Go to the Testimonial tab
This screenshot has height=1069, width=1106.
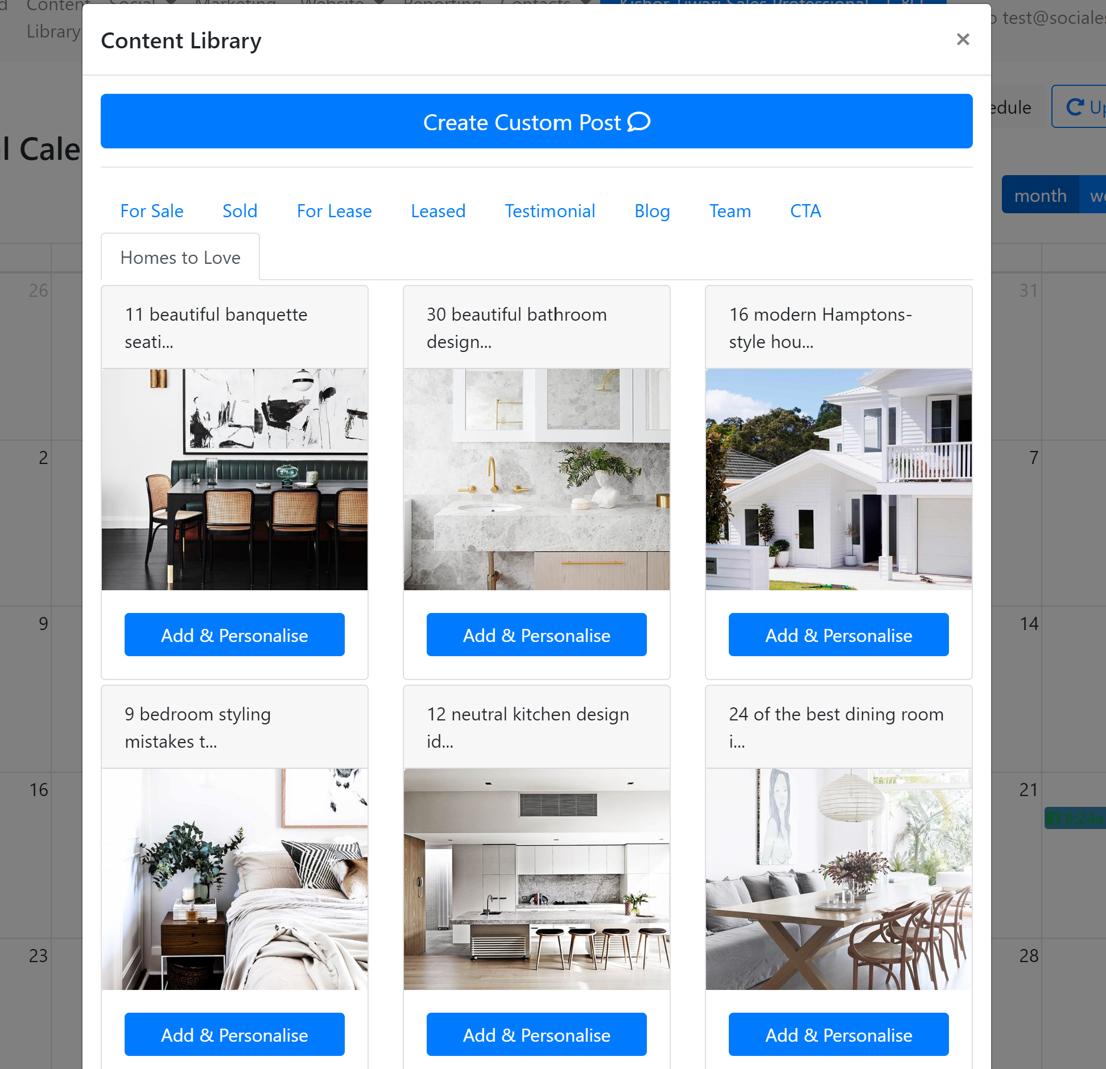click(x=550, y=211)
